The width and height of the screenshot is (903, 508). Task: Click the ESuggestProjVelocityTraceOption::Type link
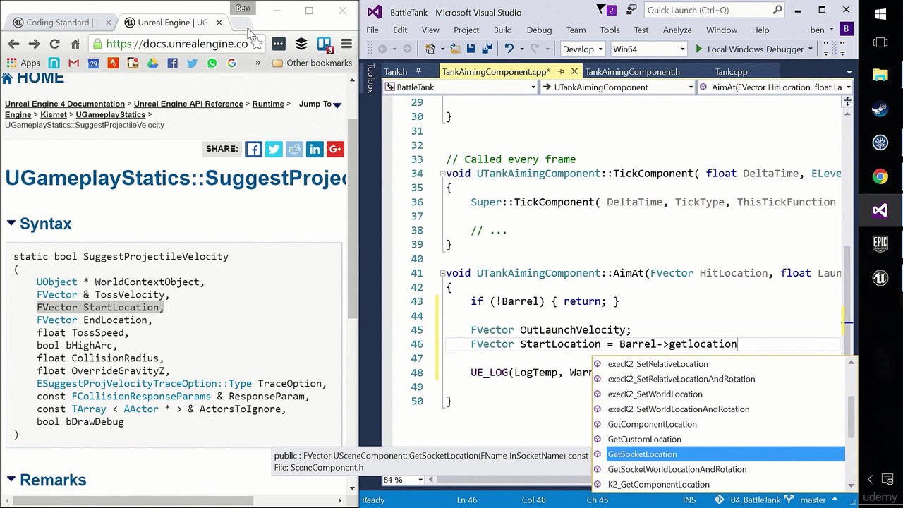click(x=144, y=384)
